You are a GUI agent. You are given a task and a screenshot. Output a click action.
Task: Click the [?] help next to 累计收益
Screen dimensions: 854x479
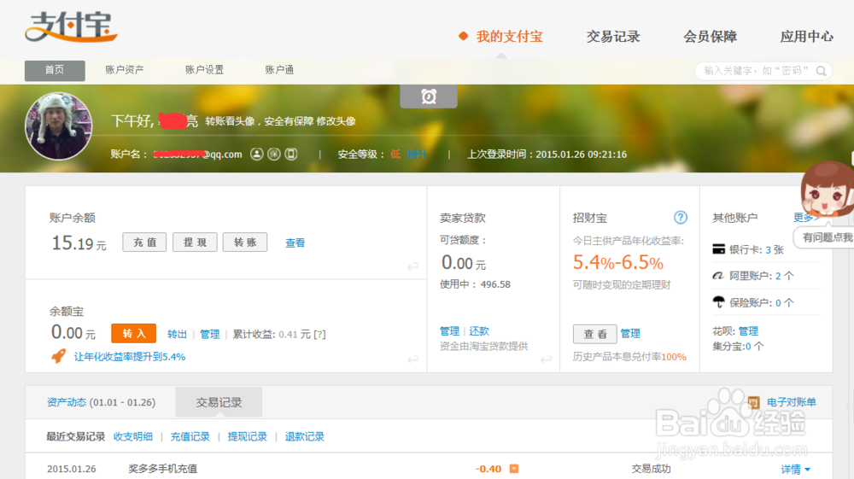tap(319, 334)
